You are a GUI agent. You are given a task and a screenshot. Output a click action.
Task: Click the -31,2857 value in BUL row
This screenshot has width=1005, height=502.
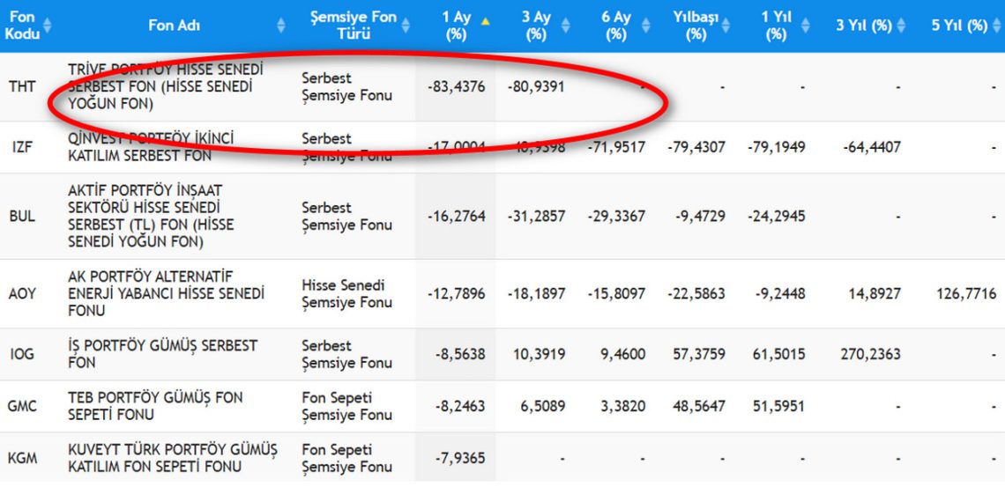(x=536, y=216)
